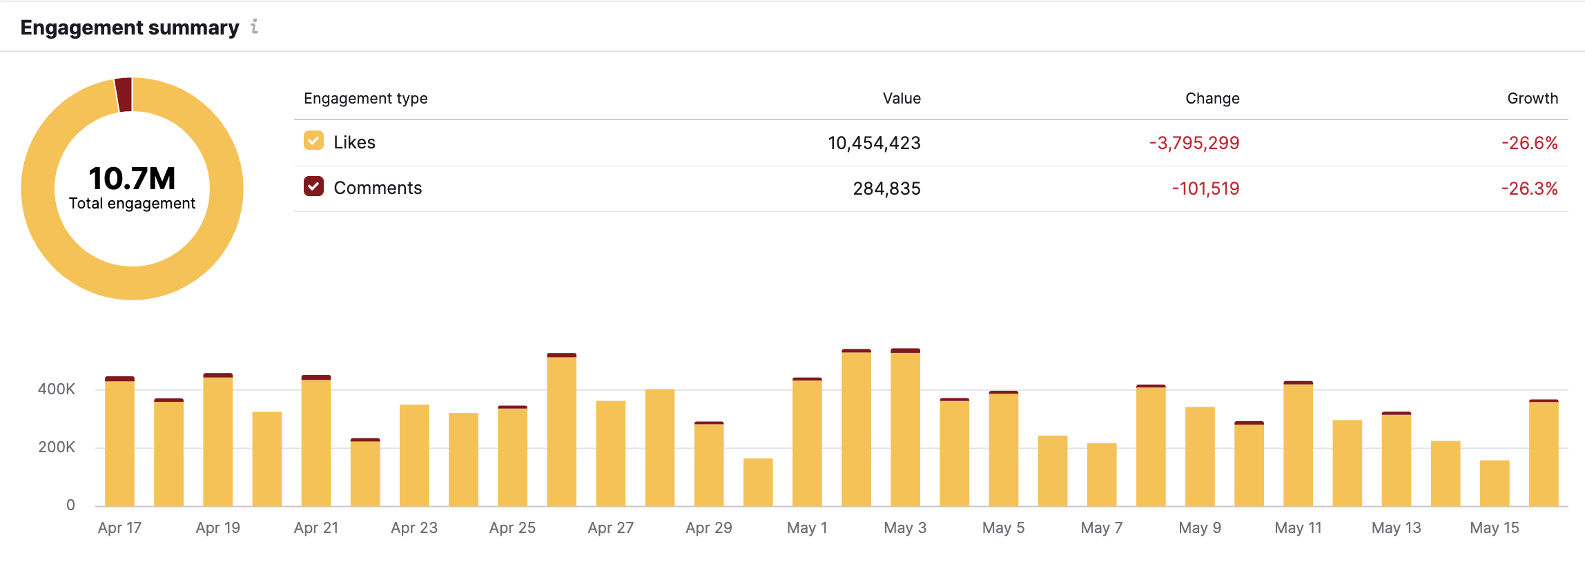Uncheck the Likes checkbox
1585x562 pixels.
313,142
